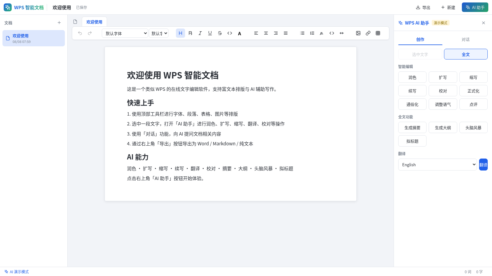Viewport: 492px width, 276px height.
Task: Click the document title 欢迎使用 in the top bar
Action: (62, 7)
